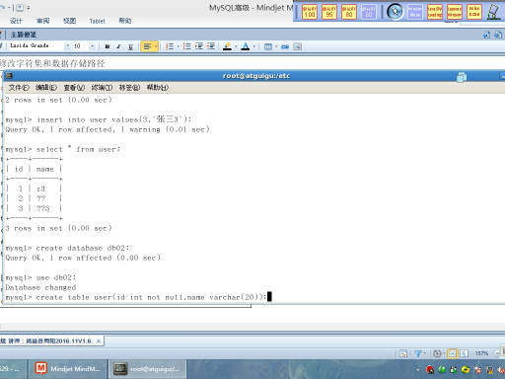The image size is (505, 379).
Task: Click the Quality 80 recorder button
Action: click(x=349, y=12)
